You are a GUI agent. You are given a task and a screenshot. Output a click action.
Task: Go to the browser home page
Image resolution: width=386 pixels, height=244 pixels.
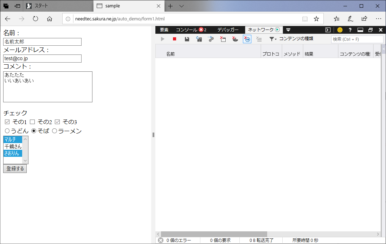[50, 19]
